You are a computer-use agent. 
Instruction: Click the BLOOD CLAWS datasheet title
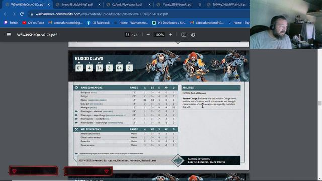click(89, 59)
